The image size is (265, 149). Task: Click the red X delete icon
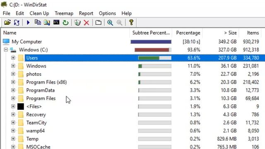87,23
